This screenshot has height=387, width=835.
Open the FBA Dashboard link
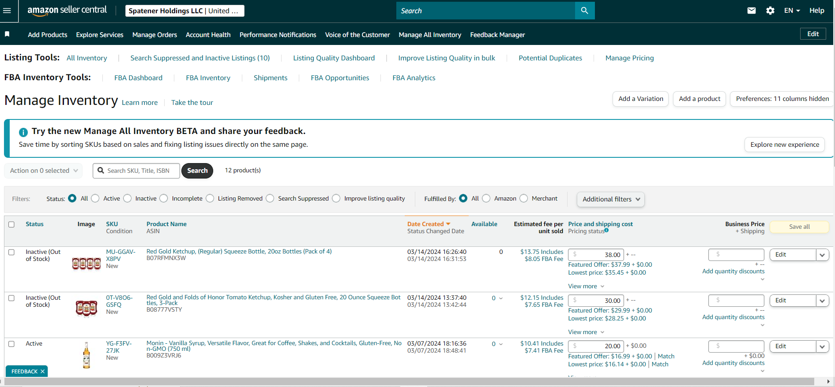click(138, 78)
